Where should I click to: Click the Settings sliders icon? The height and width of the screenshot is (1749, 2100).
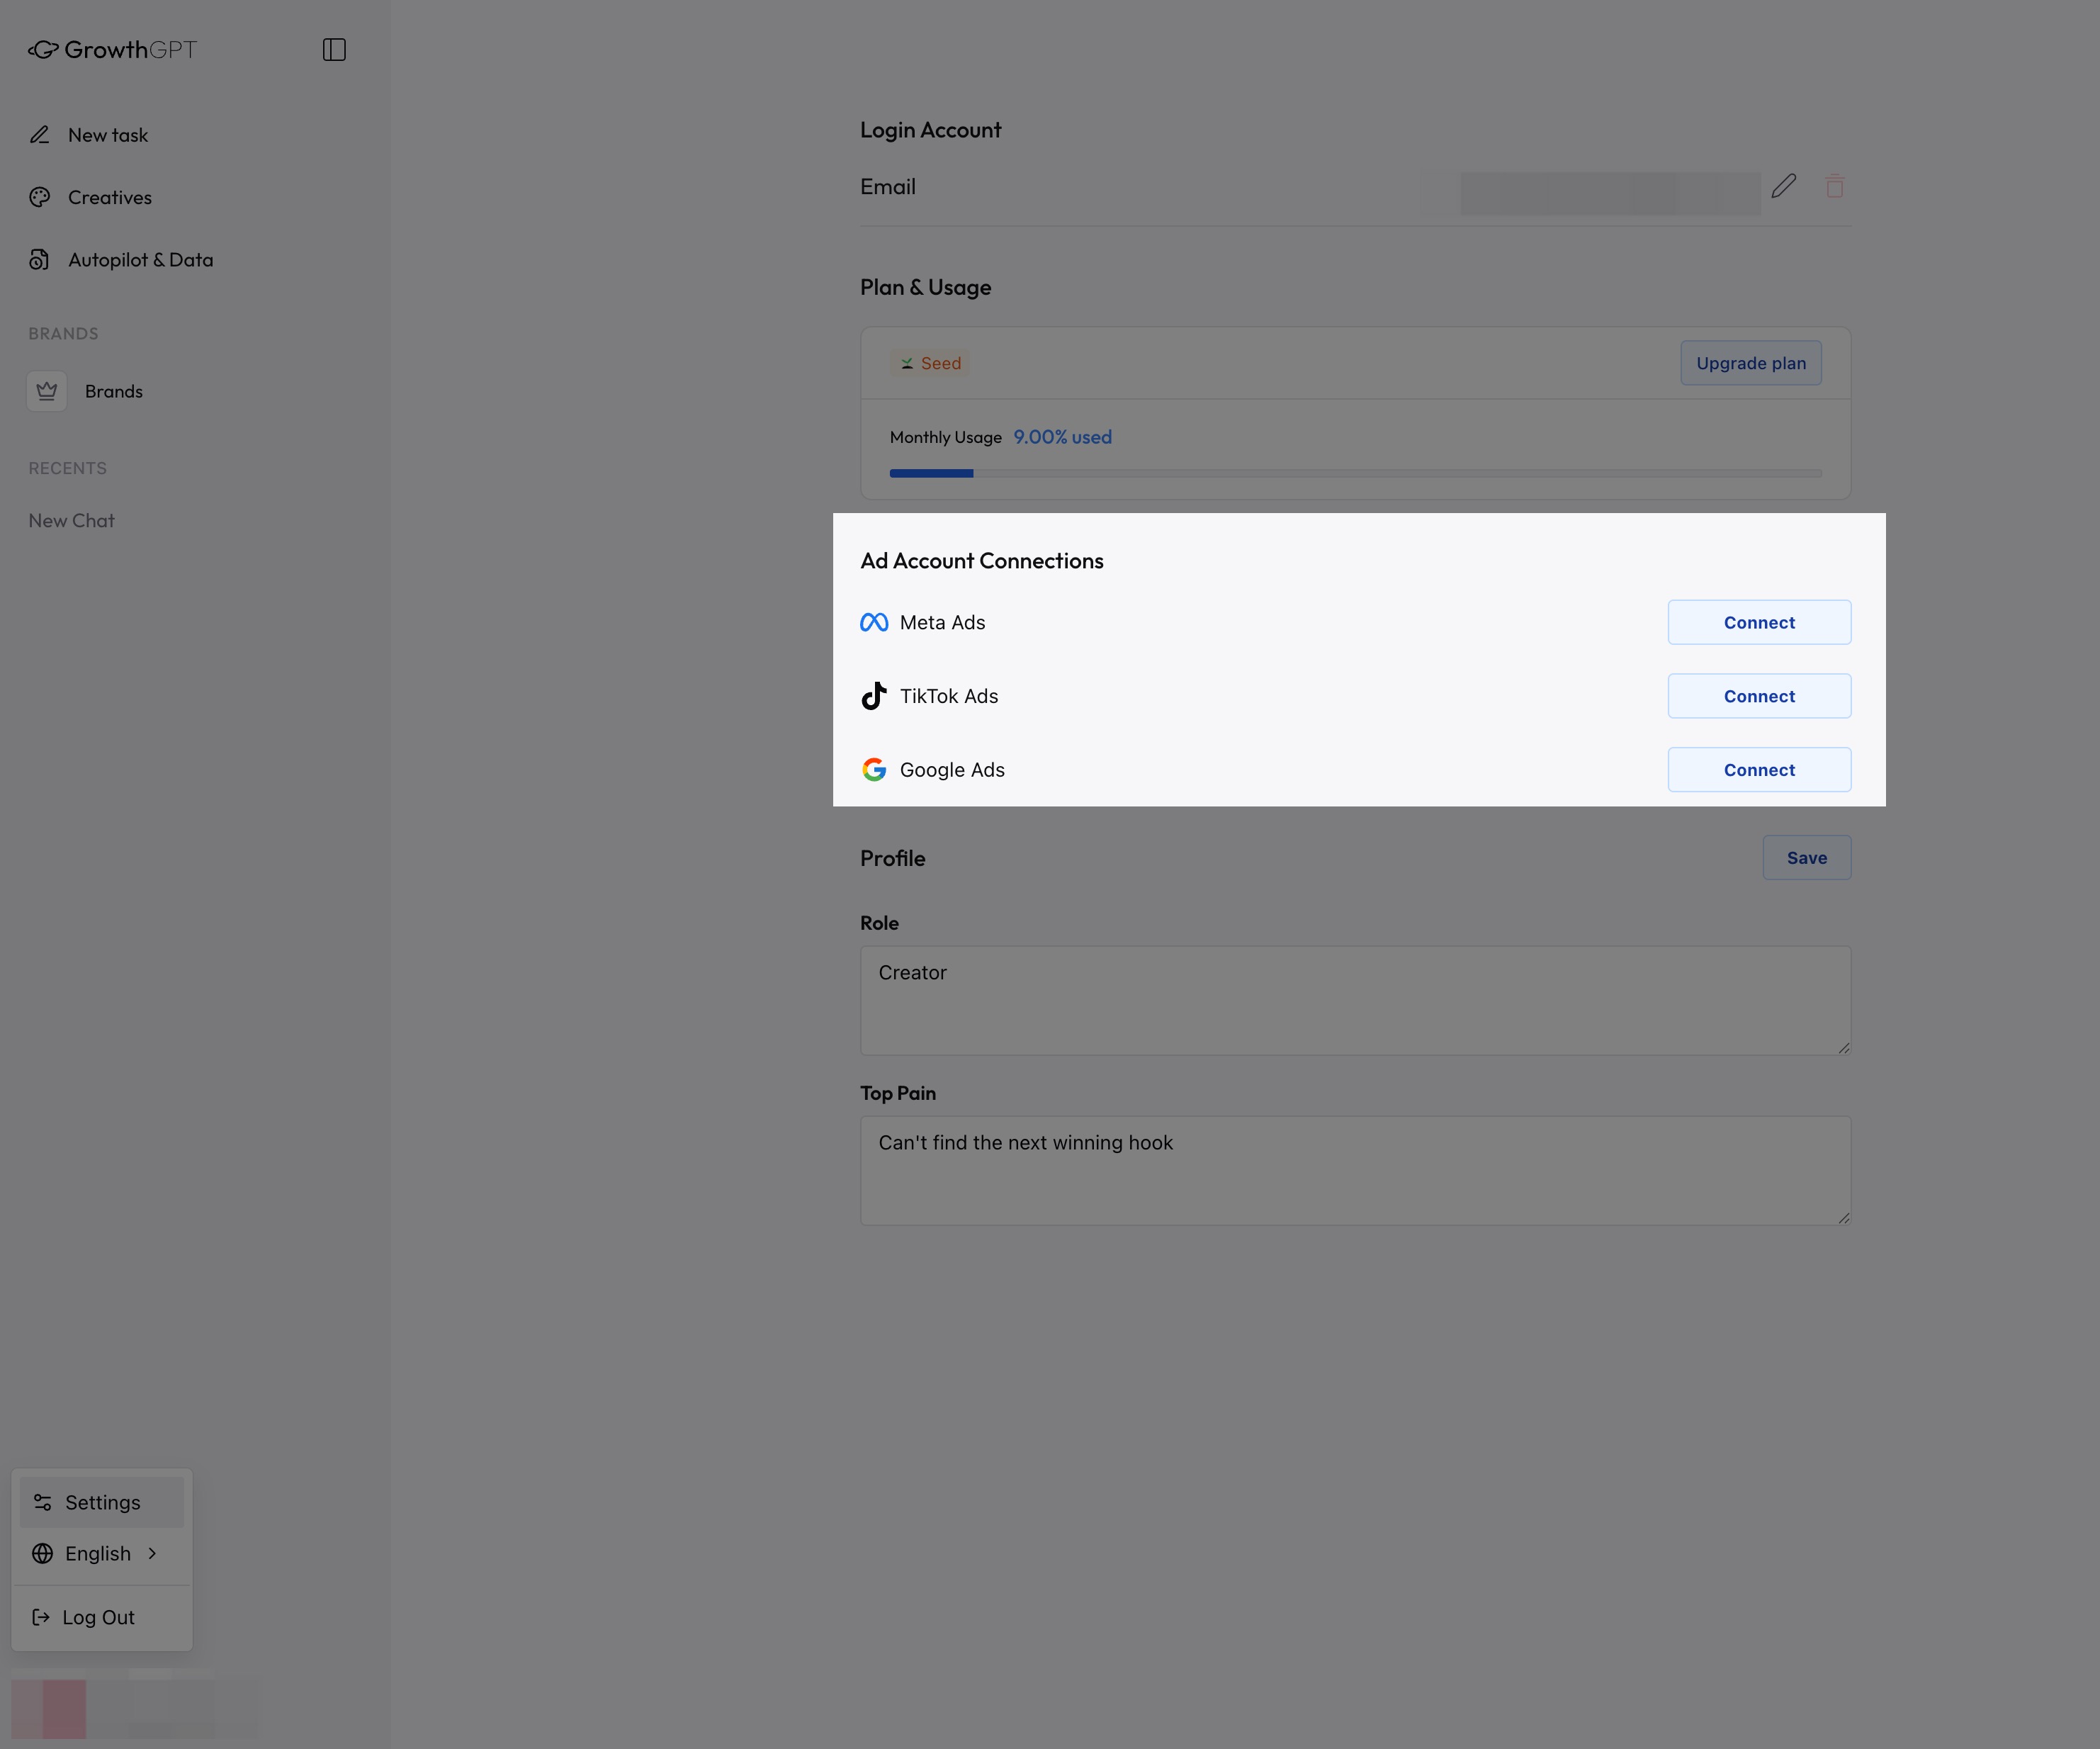43,1502
